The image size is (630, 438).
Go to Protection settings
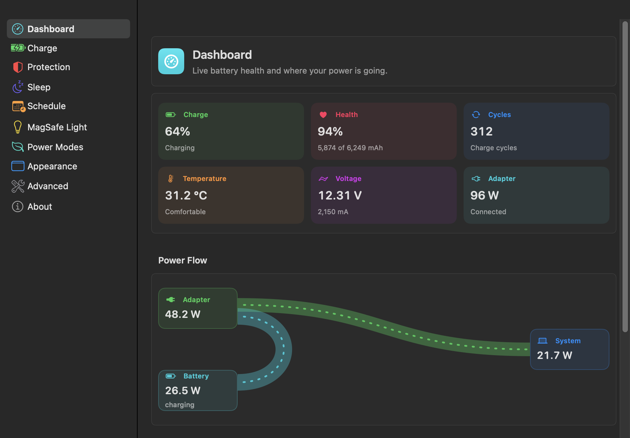click(68, 67)
